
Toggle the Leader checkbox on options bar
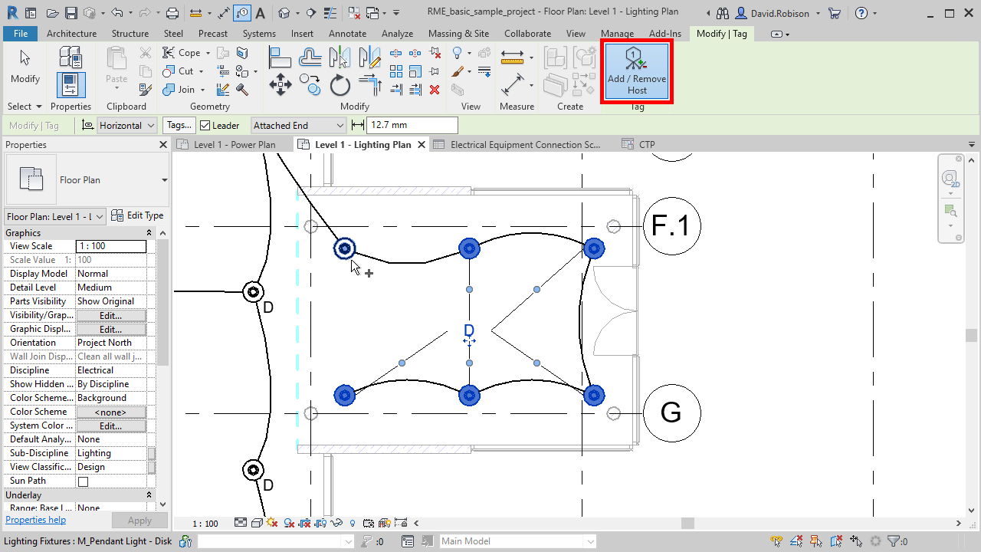pos(205,125)
